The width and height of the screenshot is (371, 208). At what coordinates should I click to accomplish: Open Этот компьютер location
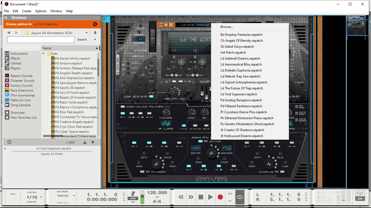20,95
